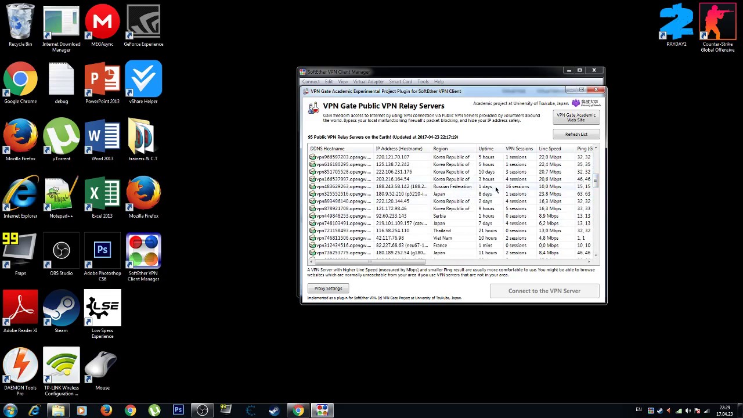Open Windows Explorer from the taskbar
This screenshot has height=418, width=743.
point(58,410)
